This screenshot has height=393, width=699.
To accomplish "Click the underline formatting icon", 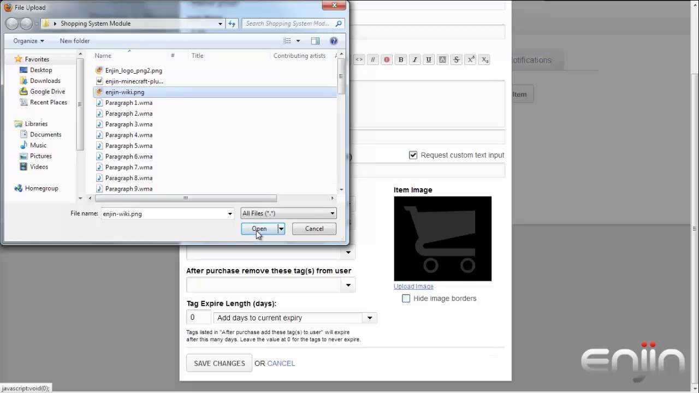I will 429,60.
